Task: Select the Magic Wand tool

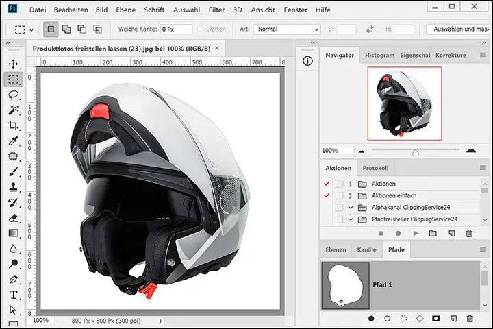Action: point(13,110)
